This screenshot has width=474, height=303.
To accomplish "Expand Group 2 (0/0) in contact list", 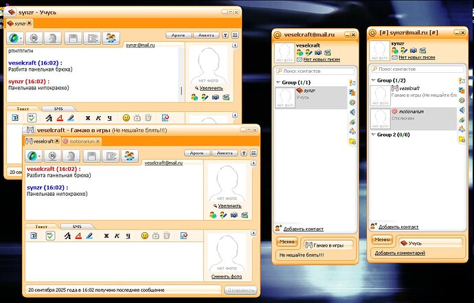I will click(x=373, y=135).
